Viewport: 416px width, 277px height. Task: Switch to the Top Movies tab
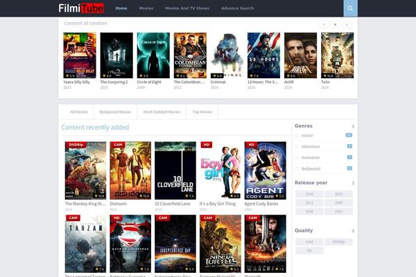pos(202,112)
